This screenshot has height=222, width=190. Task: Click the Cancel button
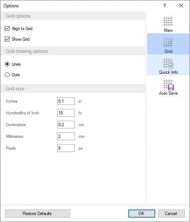pos(171,214)
